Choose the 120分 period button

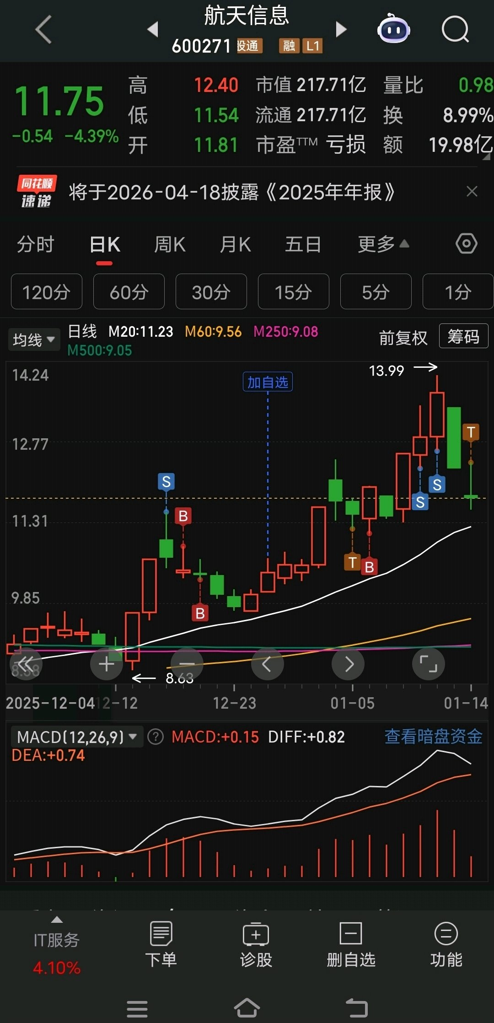pyautogui.click(x=47, y=291)
